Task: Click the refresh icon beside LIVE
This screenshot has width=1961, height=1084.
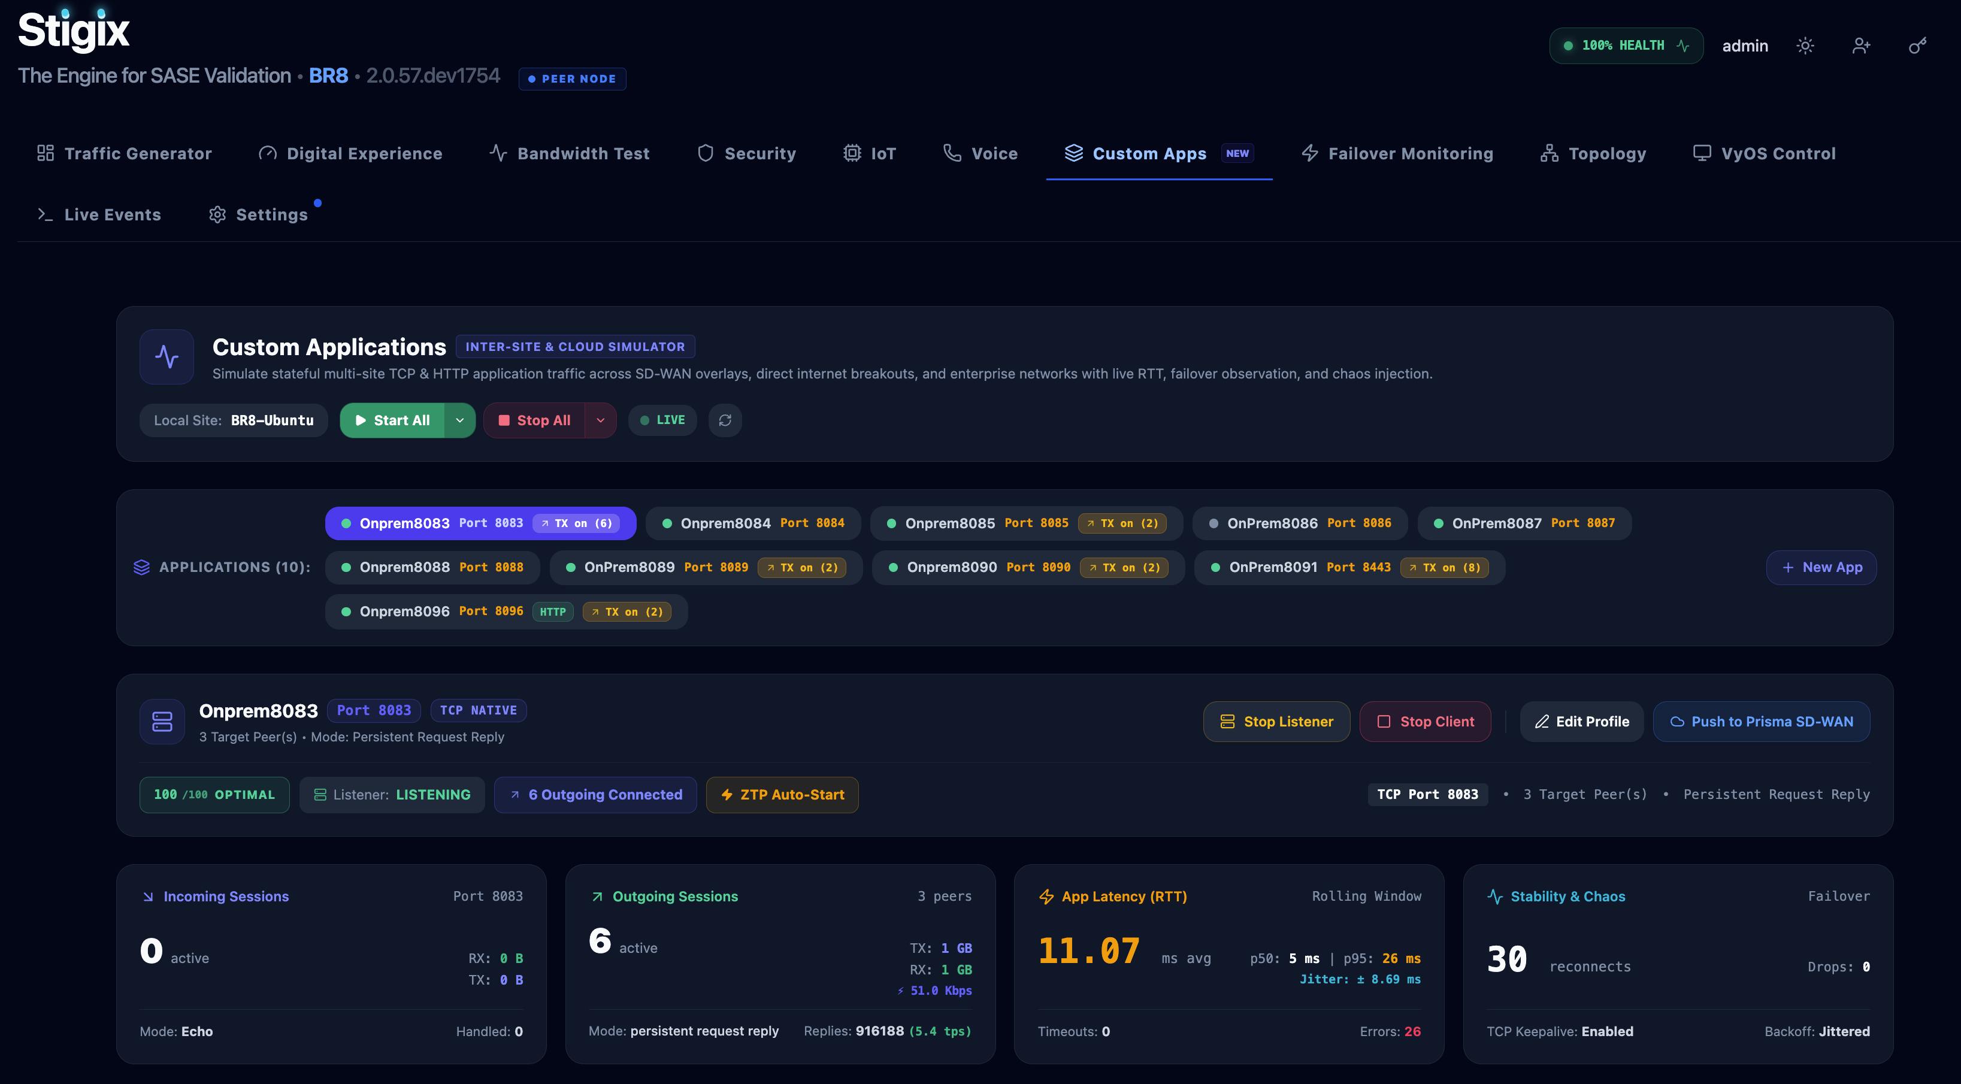Action: (725, 420)
